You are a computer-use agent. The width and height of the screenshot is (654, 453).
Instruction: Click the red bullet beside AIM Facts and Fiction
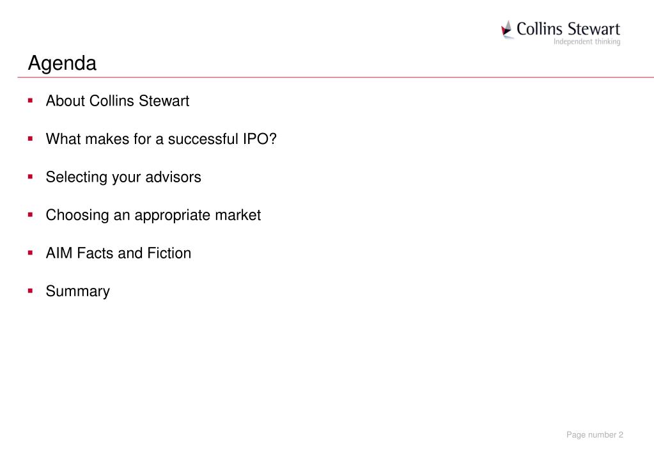31,253
